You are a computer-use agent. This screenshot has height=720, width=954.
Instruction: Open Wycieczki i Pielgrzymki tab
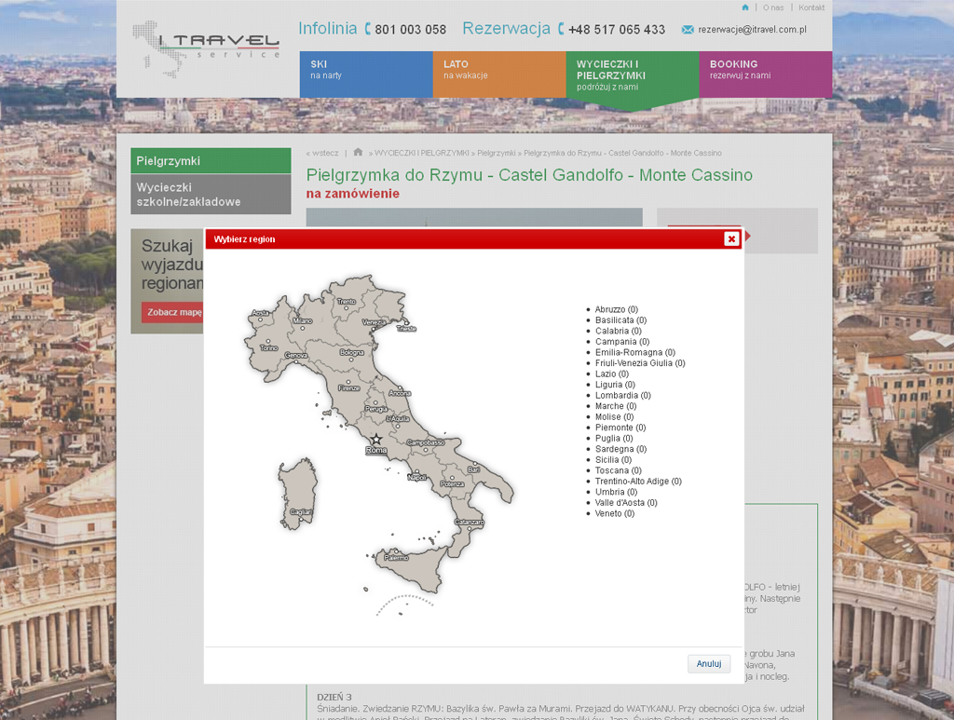click(x=632, y=75)
